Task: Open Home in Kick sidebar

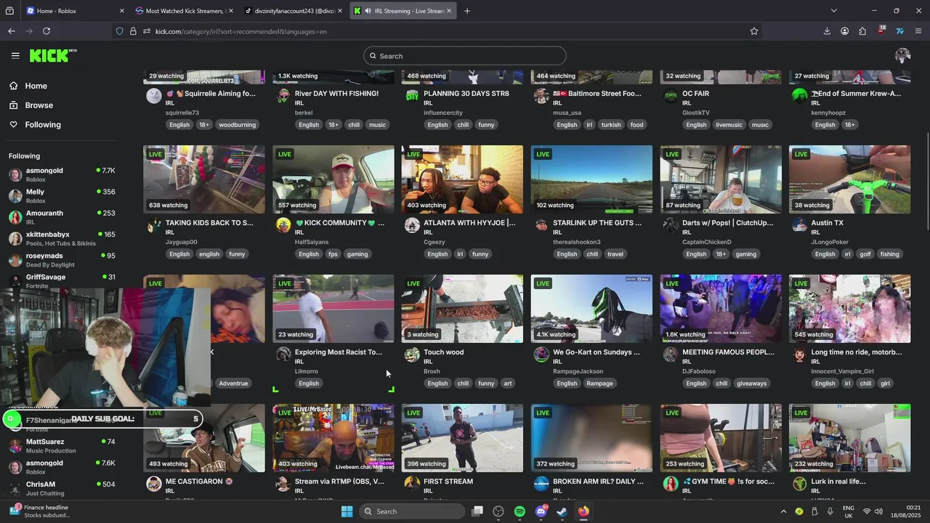Action: pyautogui.click(x=36, y=86)
